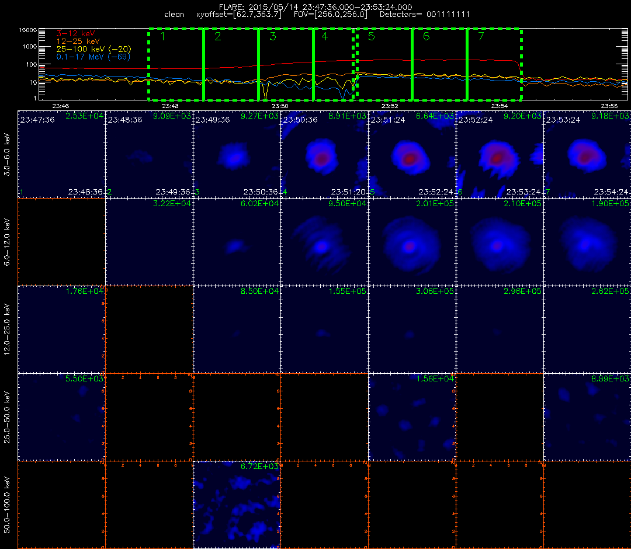
Task: Select interval 3 label in the light curve
Action: coord(272,37)
